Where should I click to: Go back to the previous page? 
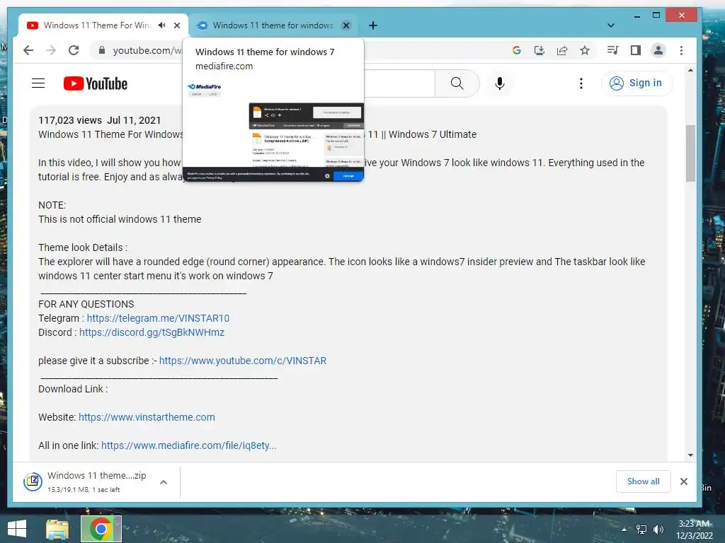pos(28,50)
